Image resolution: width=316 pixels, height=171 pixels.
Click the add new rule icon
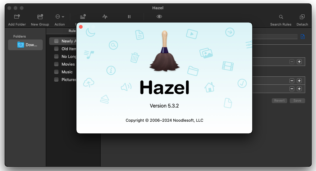pyautogui.click(x=83, y=17)
